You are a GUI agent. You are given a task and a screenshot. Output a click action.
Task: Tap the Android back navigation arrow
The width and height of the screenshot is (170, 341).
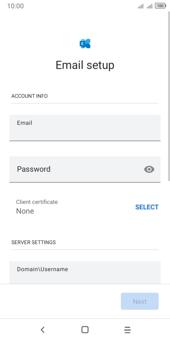43,330
